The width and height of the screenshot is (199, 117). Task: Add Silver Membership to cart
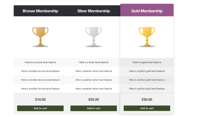click(94, 108)
